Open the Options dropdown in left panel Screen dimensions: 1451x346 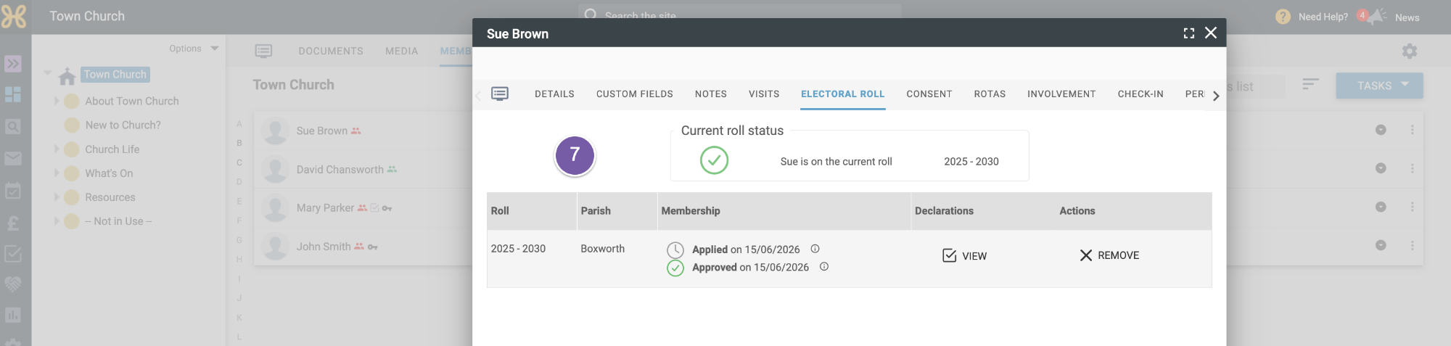(194, 49)
